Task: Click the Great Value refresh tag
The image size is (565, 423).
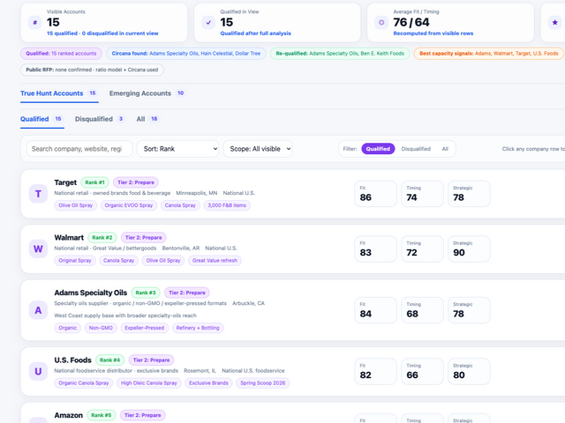Action: pos(215,261)
